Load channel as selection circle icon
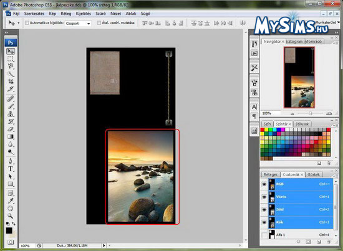The image size is (343, 251). pos(298,242)
